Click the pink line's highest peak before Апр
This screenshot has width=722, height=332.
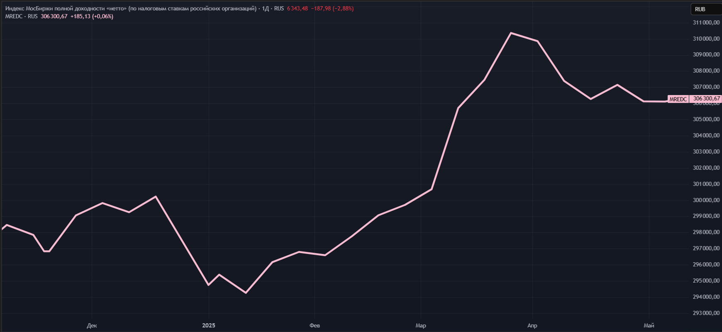point(511,33)
